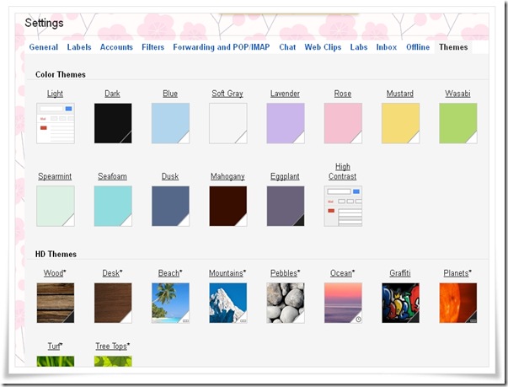The width and height of the screenshot is (508, 387).
Task: Go to the Labs tab
Action: pos(359,47)
